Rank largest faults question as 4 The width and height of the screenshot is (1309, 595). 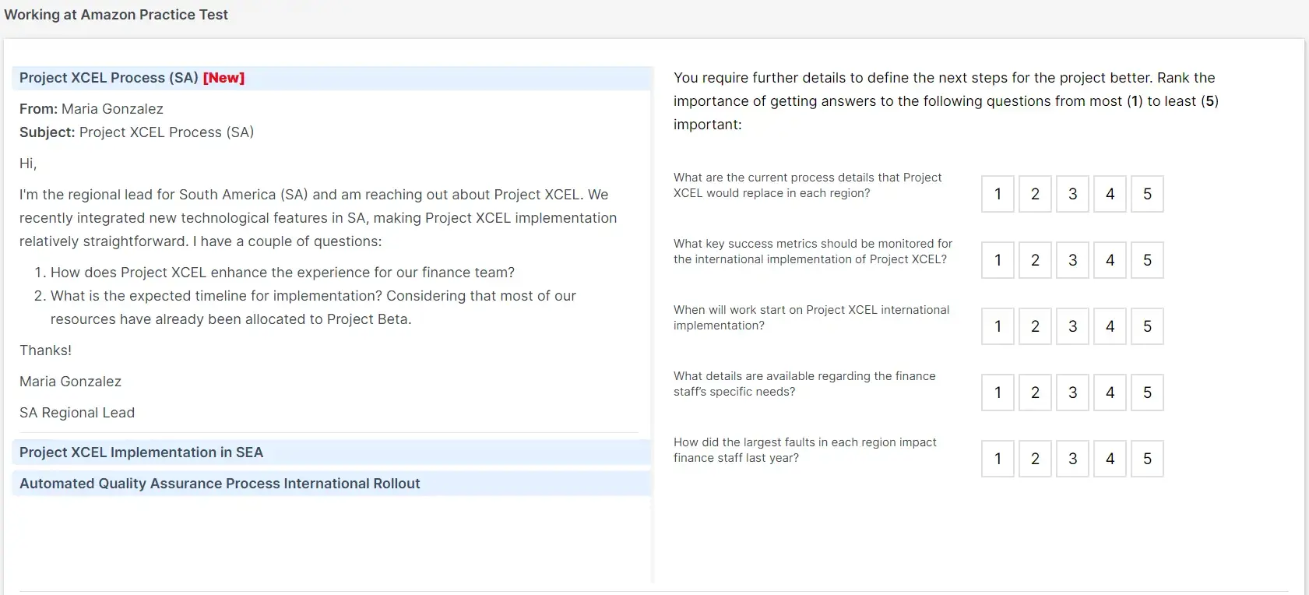pyautogui.click(x=1110, y=459)
